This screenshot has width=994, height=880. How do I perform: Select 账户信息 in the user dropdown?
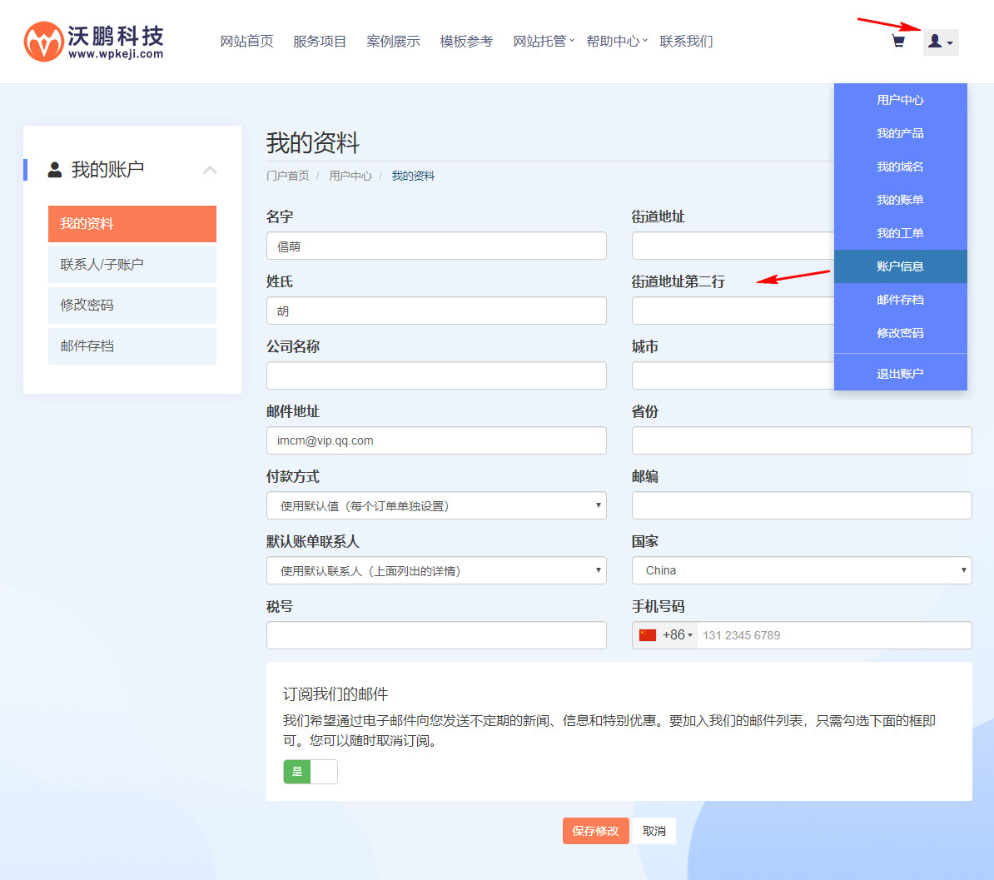pos(900,266)
